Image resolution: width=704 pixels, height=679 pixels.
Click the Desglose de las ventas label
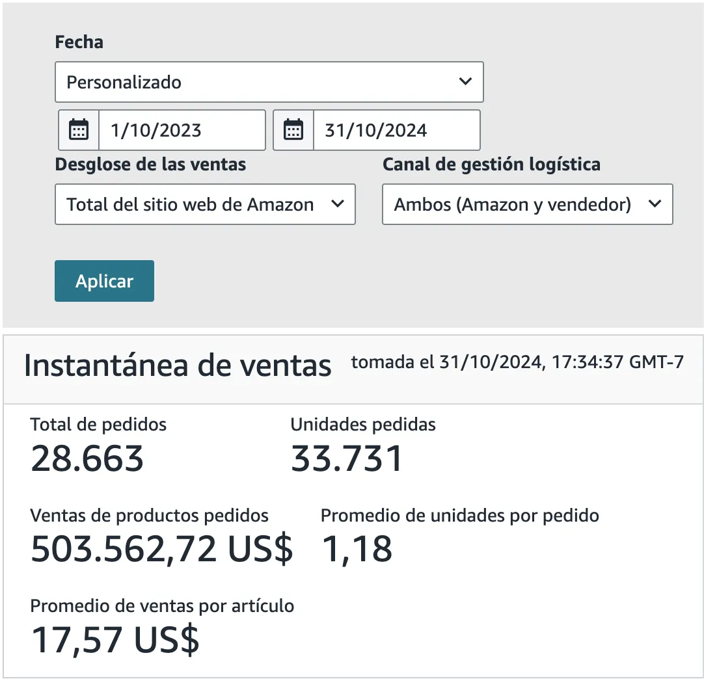tap(150, 165)
